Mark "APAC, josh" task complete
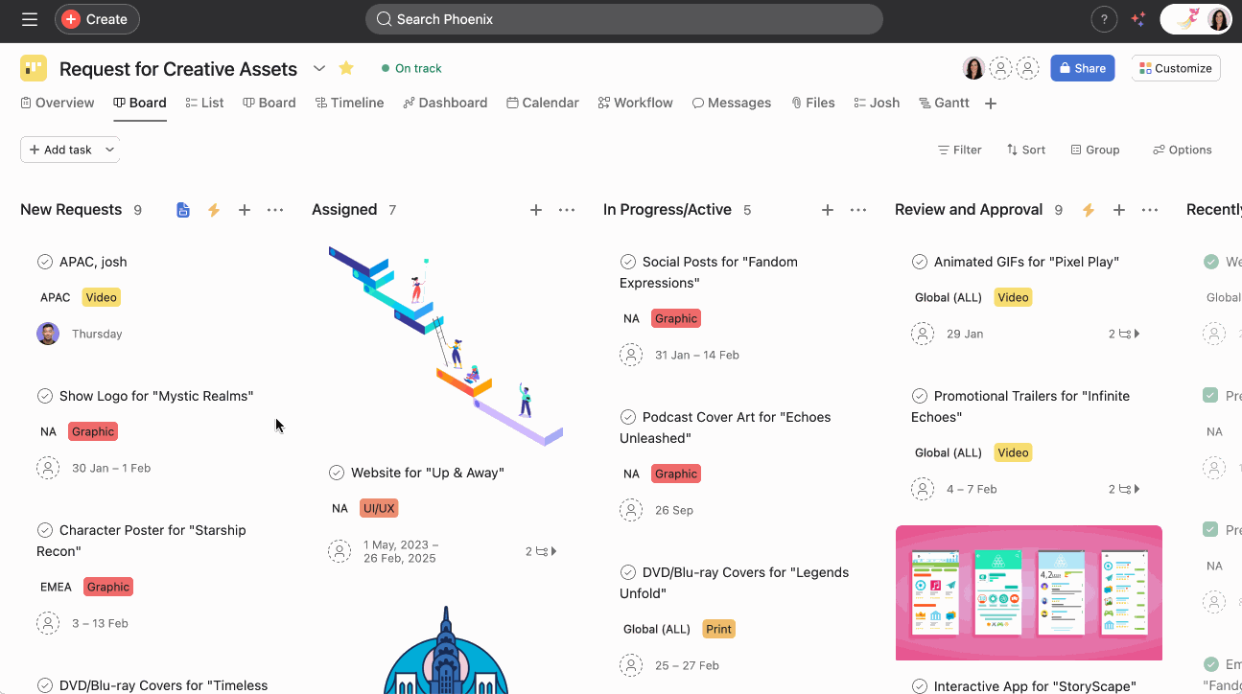The image size is (1242, 694). (x=45, y=262)
